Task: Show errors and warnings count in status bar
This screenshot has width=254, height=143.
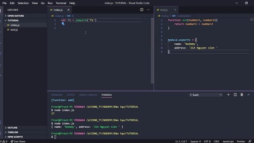Action: pos(4,141)
